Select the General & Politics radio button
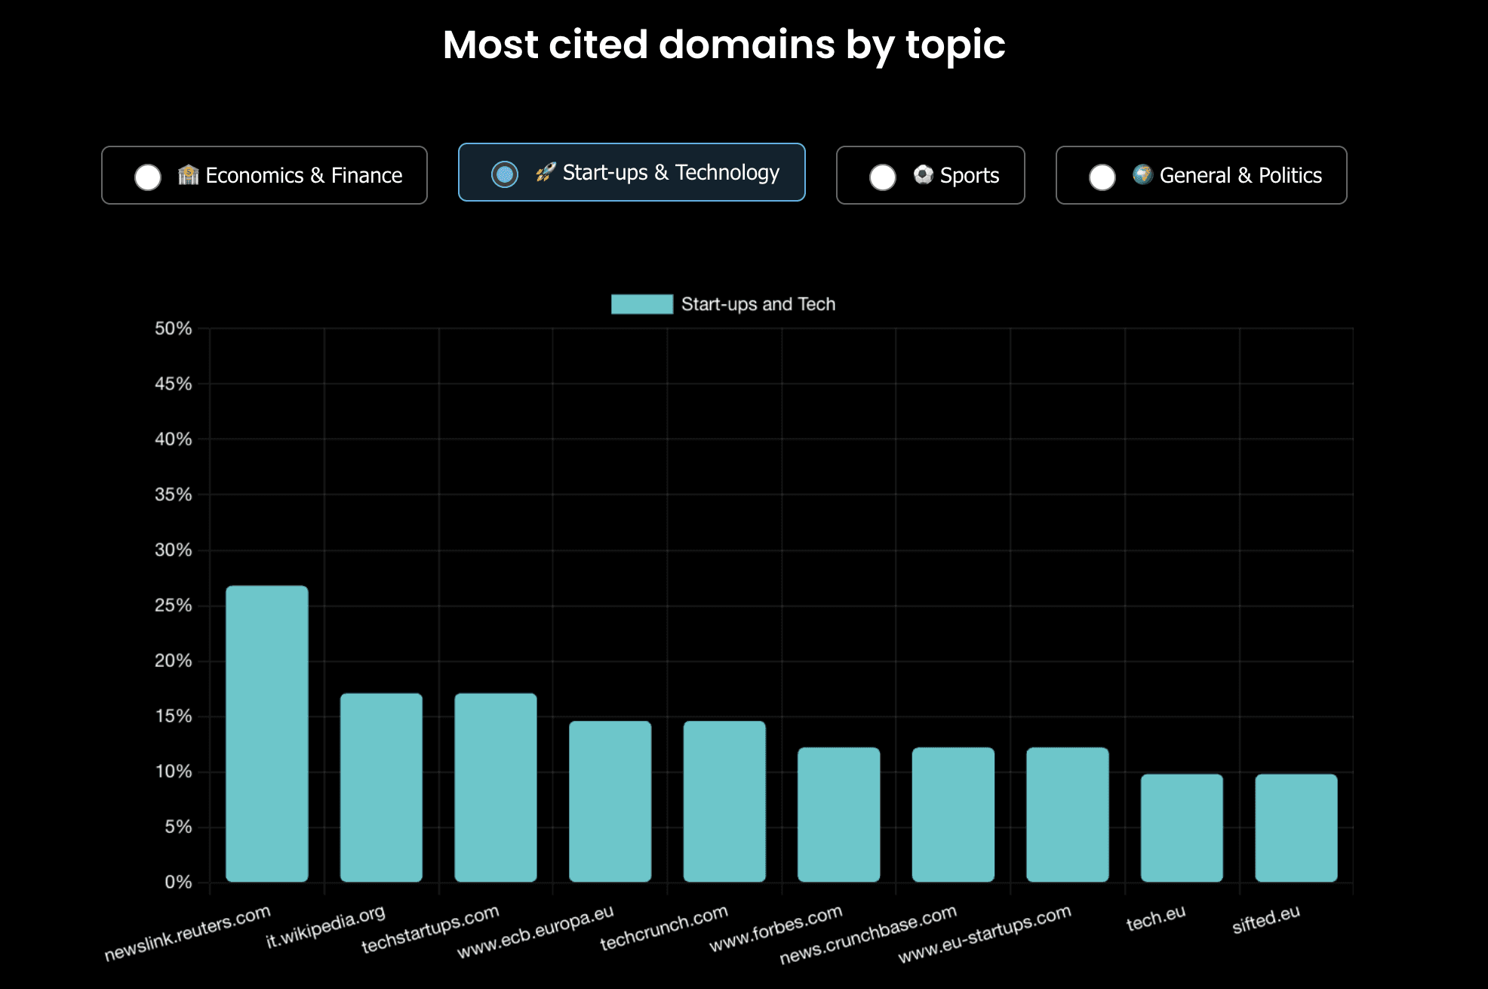The height and width of the screenshot is (989, 1488). pyautogui.click(x=1103, y=175)
